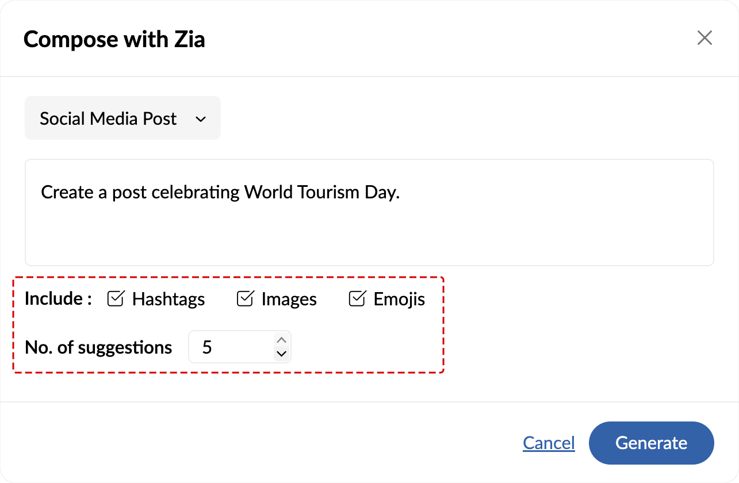Increase suggestions count with up arrow

[x=281, y=340]
